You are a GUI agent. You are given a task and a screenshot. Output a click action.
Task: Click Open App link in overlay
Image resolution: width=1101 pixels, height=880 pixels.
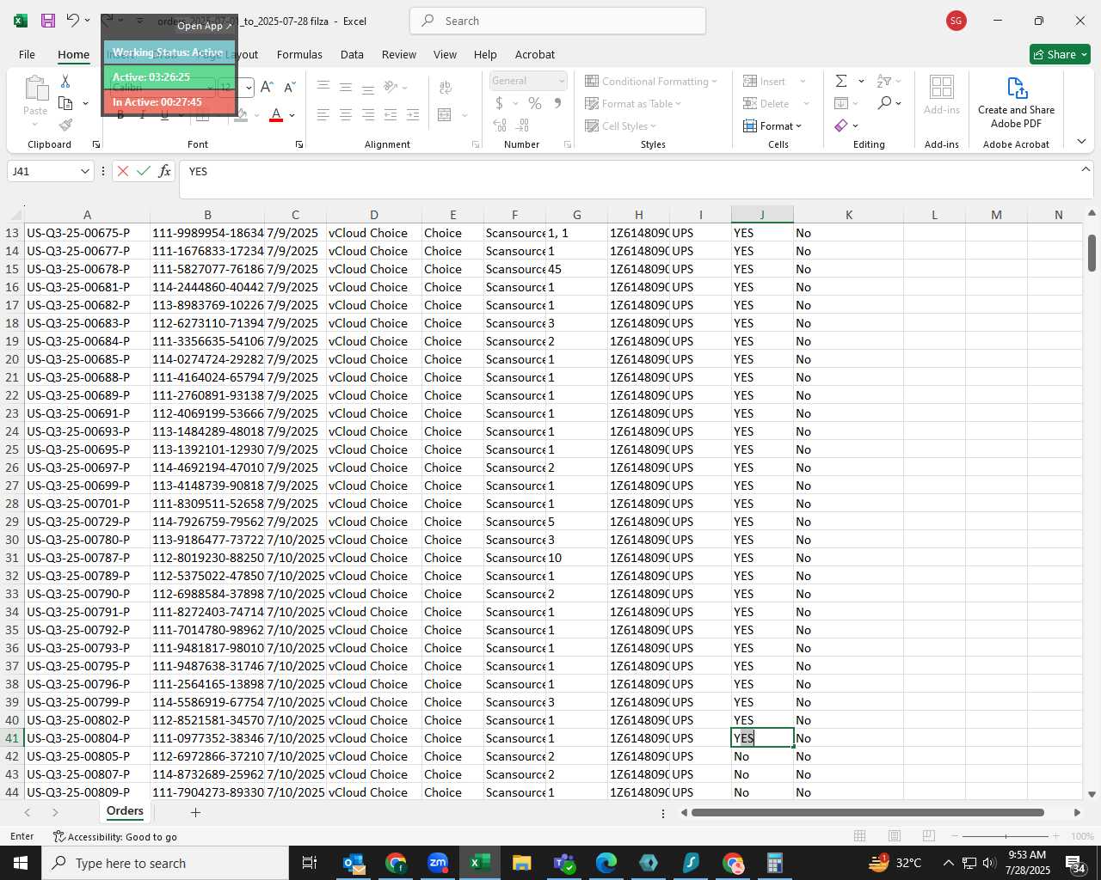(204, 26)
